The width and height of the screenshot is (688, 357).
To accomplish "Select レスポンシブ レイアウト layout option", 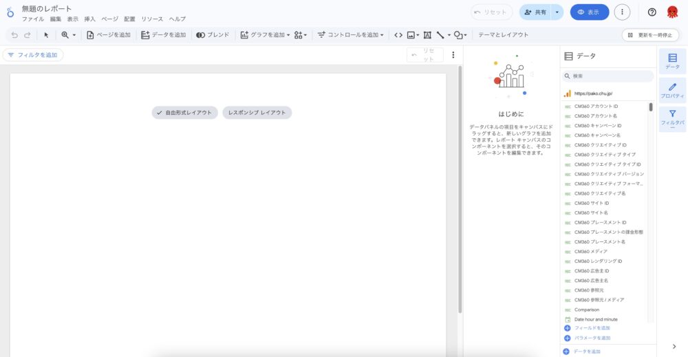I will [x=257, y=112].
